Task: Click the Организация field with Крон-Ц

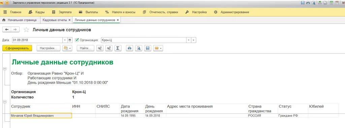Action: [x=144, y=40]
